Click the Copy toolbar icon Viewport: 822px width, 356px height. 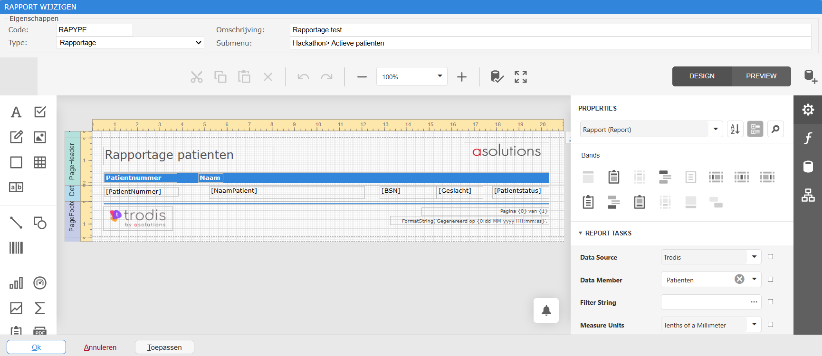tap(220, 77)
